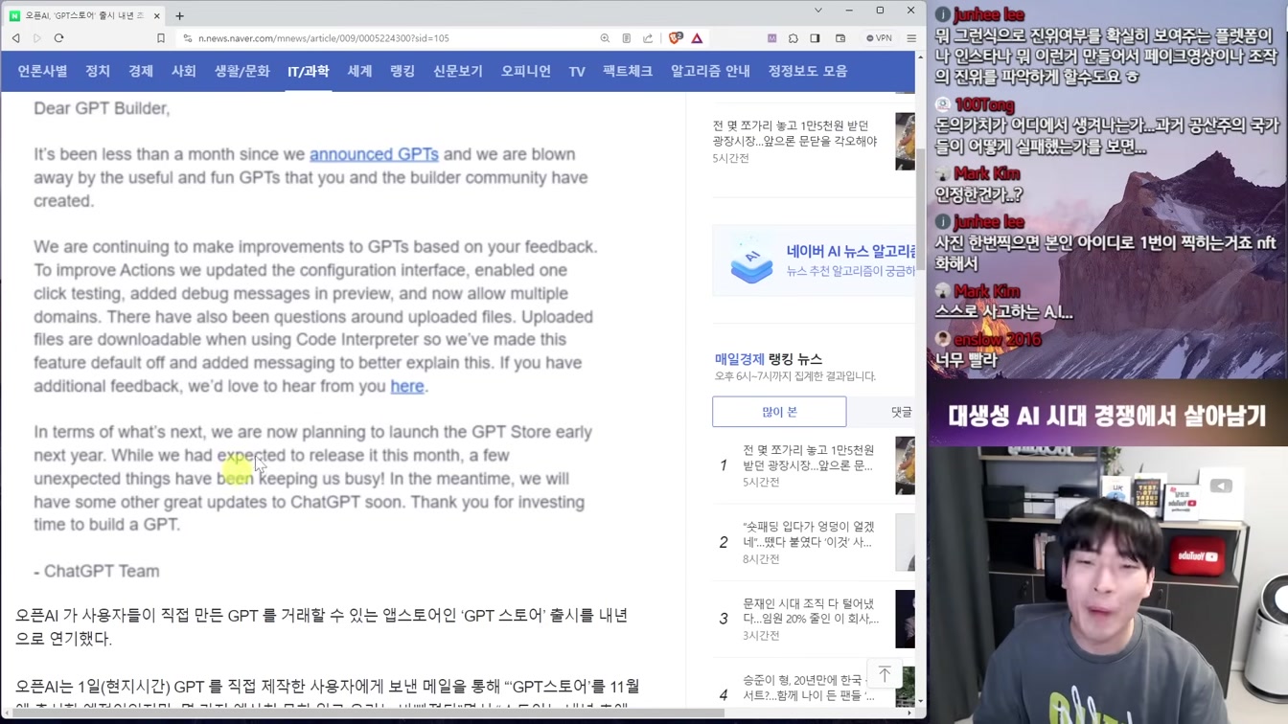Open the extensions puzzle icon
The width and height of the screenshot is (1288, 724).
pos(793,38)
